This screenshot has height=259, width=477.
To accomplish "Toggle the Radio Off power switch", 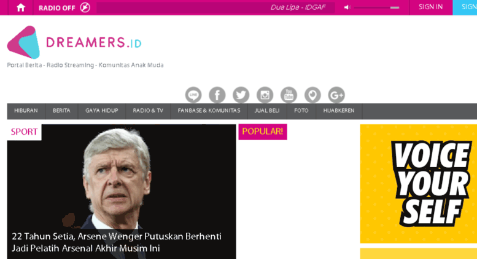I will click(x=85, y=7).
